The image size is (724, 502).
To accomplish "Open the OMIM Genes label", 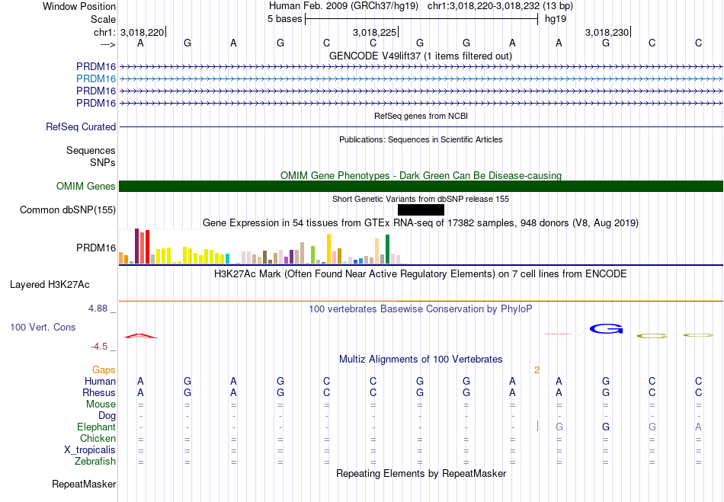I will click(x=86, y=187).
